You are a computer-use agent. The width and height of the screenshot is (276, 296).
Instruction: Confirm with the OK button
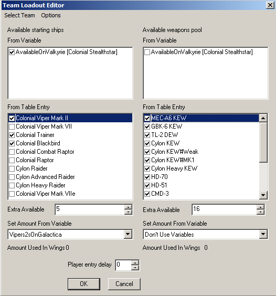coord(84,284)
